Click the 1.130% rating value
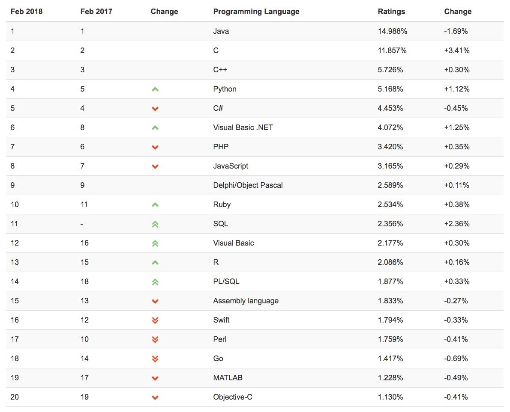Viewport: 510px width, 412px height. click(390, 397)
